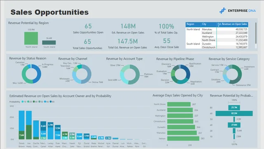The image size is (264, 149).
Task: Sort table by City column header
Action: click(204, 24)
